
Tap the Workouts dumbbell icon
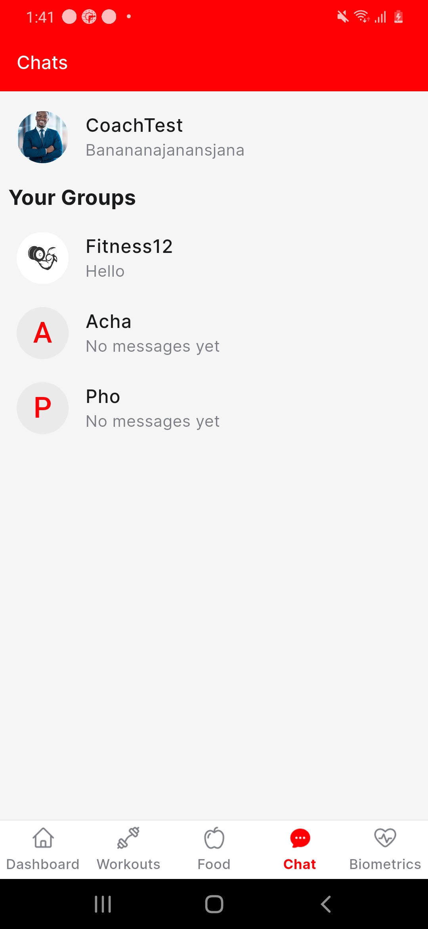click(x=128, y=838)
